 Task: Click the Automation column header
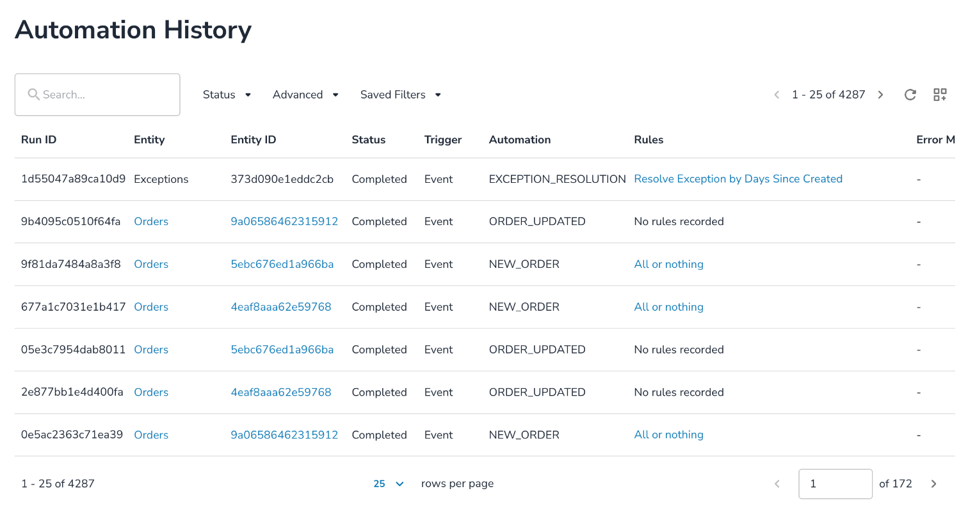[520, 140]
